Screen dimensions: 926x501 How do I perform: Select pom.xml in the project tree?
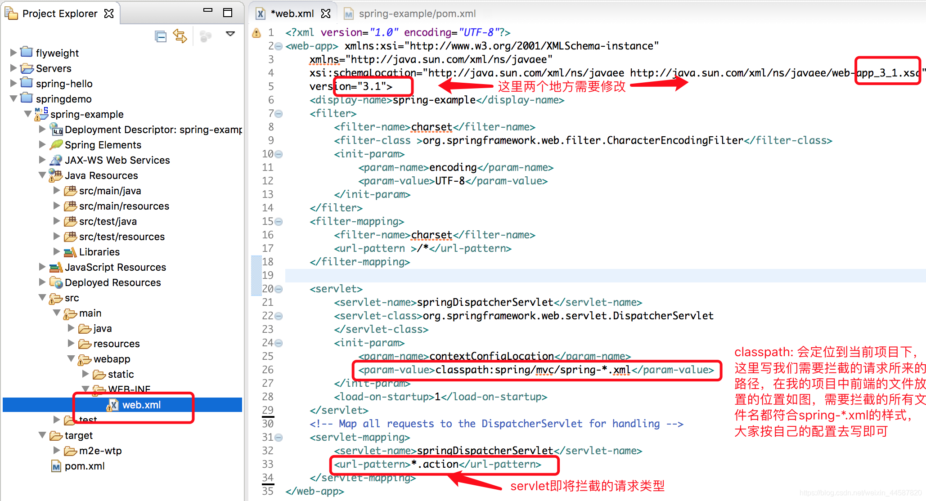[x=85, y=466]
